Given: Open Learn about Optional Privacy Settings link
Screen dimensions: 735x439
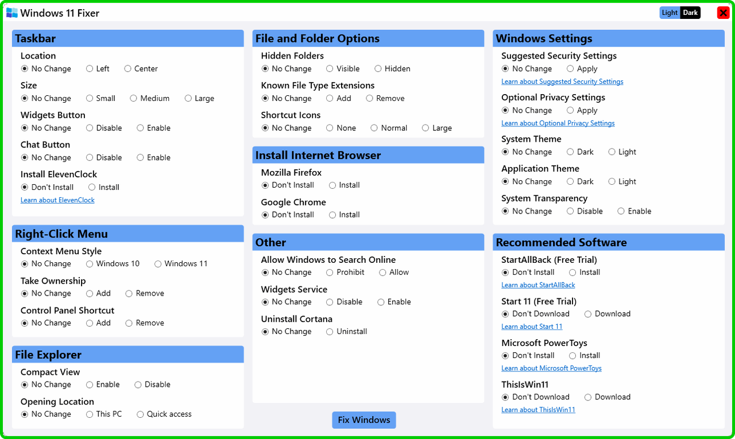Looking at the screenshot, I should pyautogui.click(x=558, y=123).
